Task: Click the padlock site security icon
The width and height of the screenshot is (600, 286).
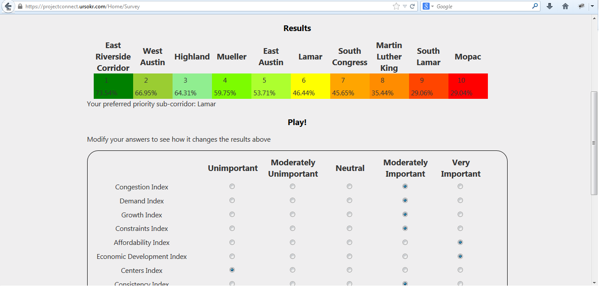Action: [20, 7]
